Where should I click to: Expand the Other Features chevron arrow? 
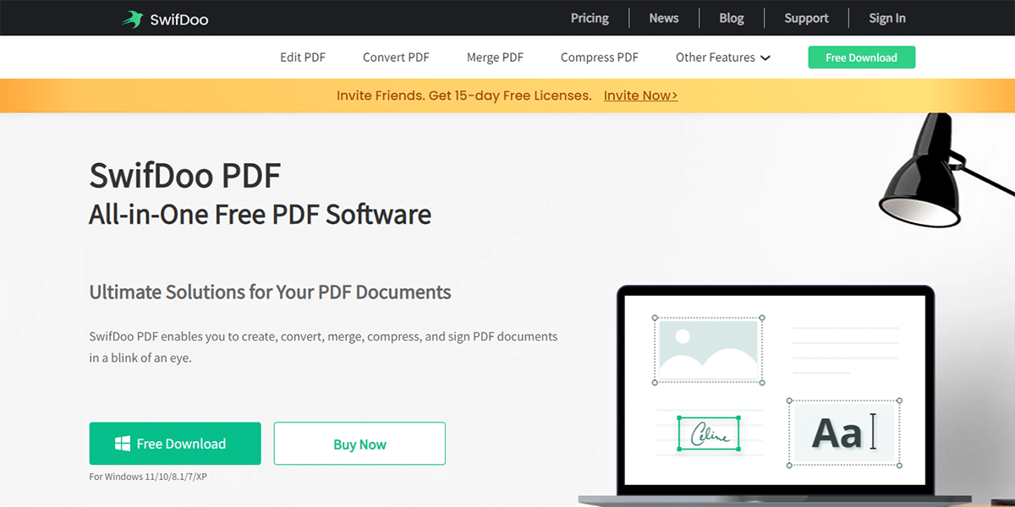765,58
